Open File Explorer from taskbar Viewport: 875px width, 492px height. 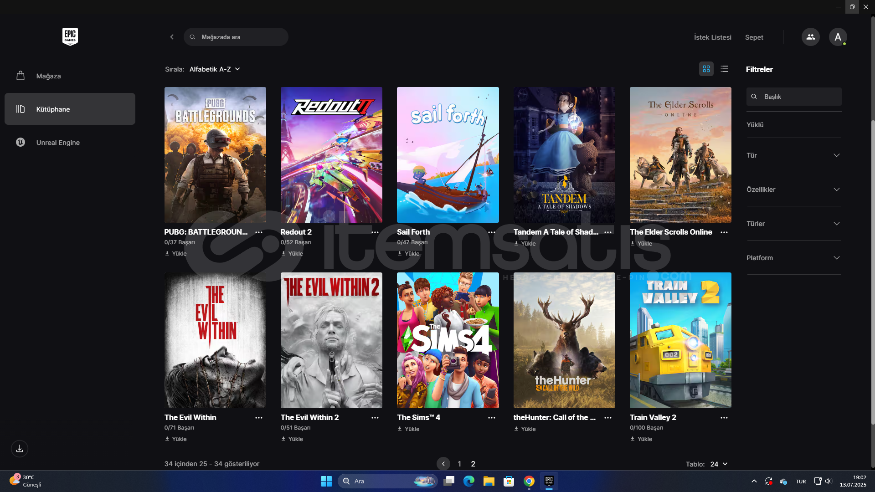tap(489, 481)
